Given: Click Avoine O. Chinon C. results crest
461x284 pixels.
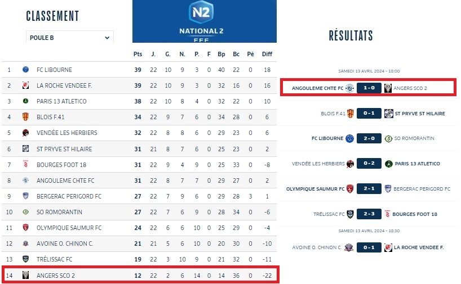Looking at the screenshot, I should [x=350, y=247].
